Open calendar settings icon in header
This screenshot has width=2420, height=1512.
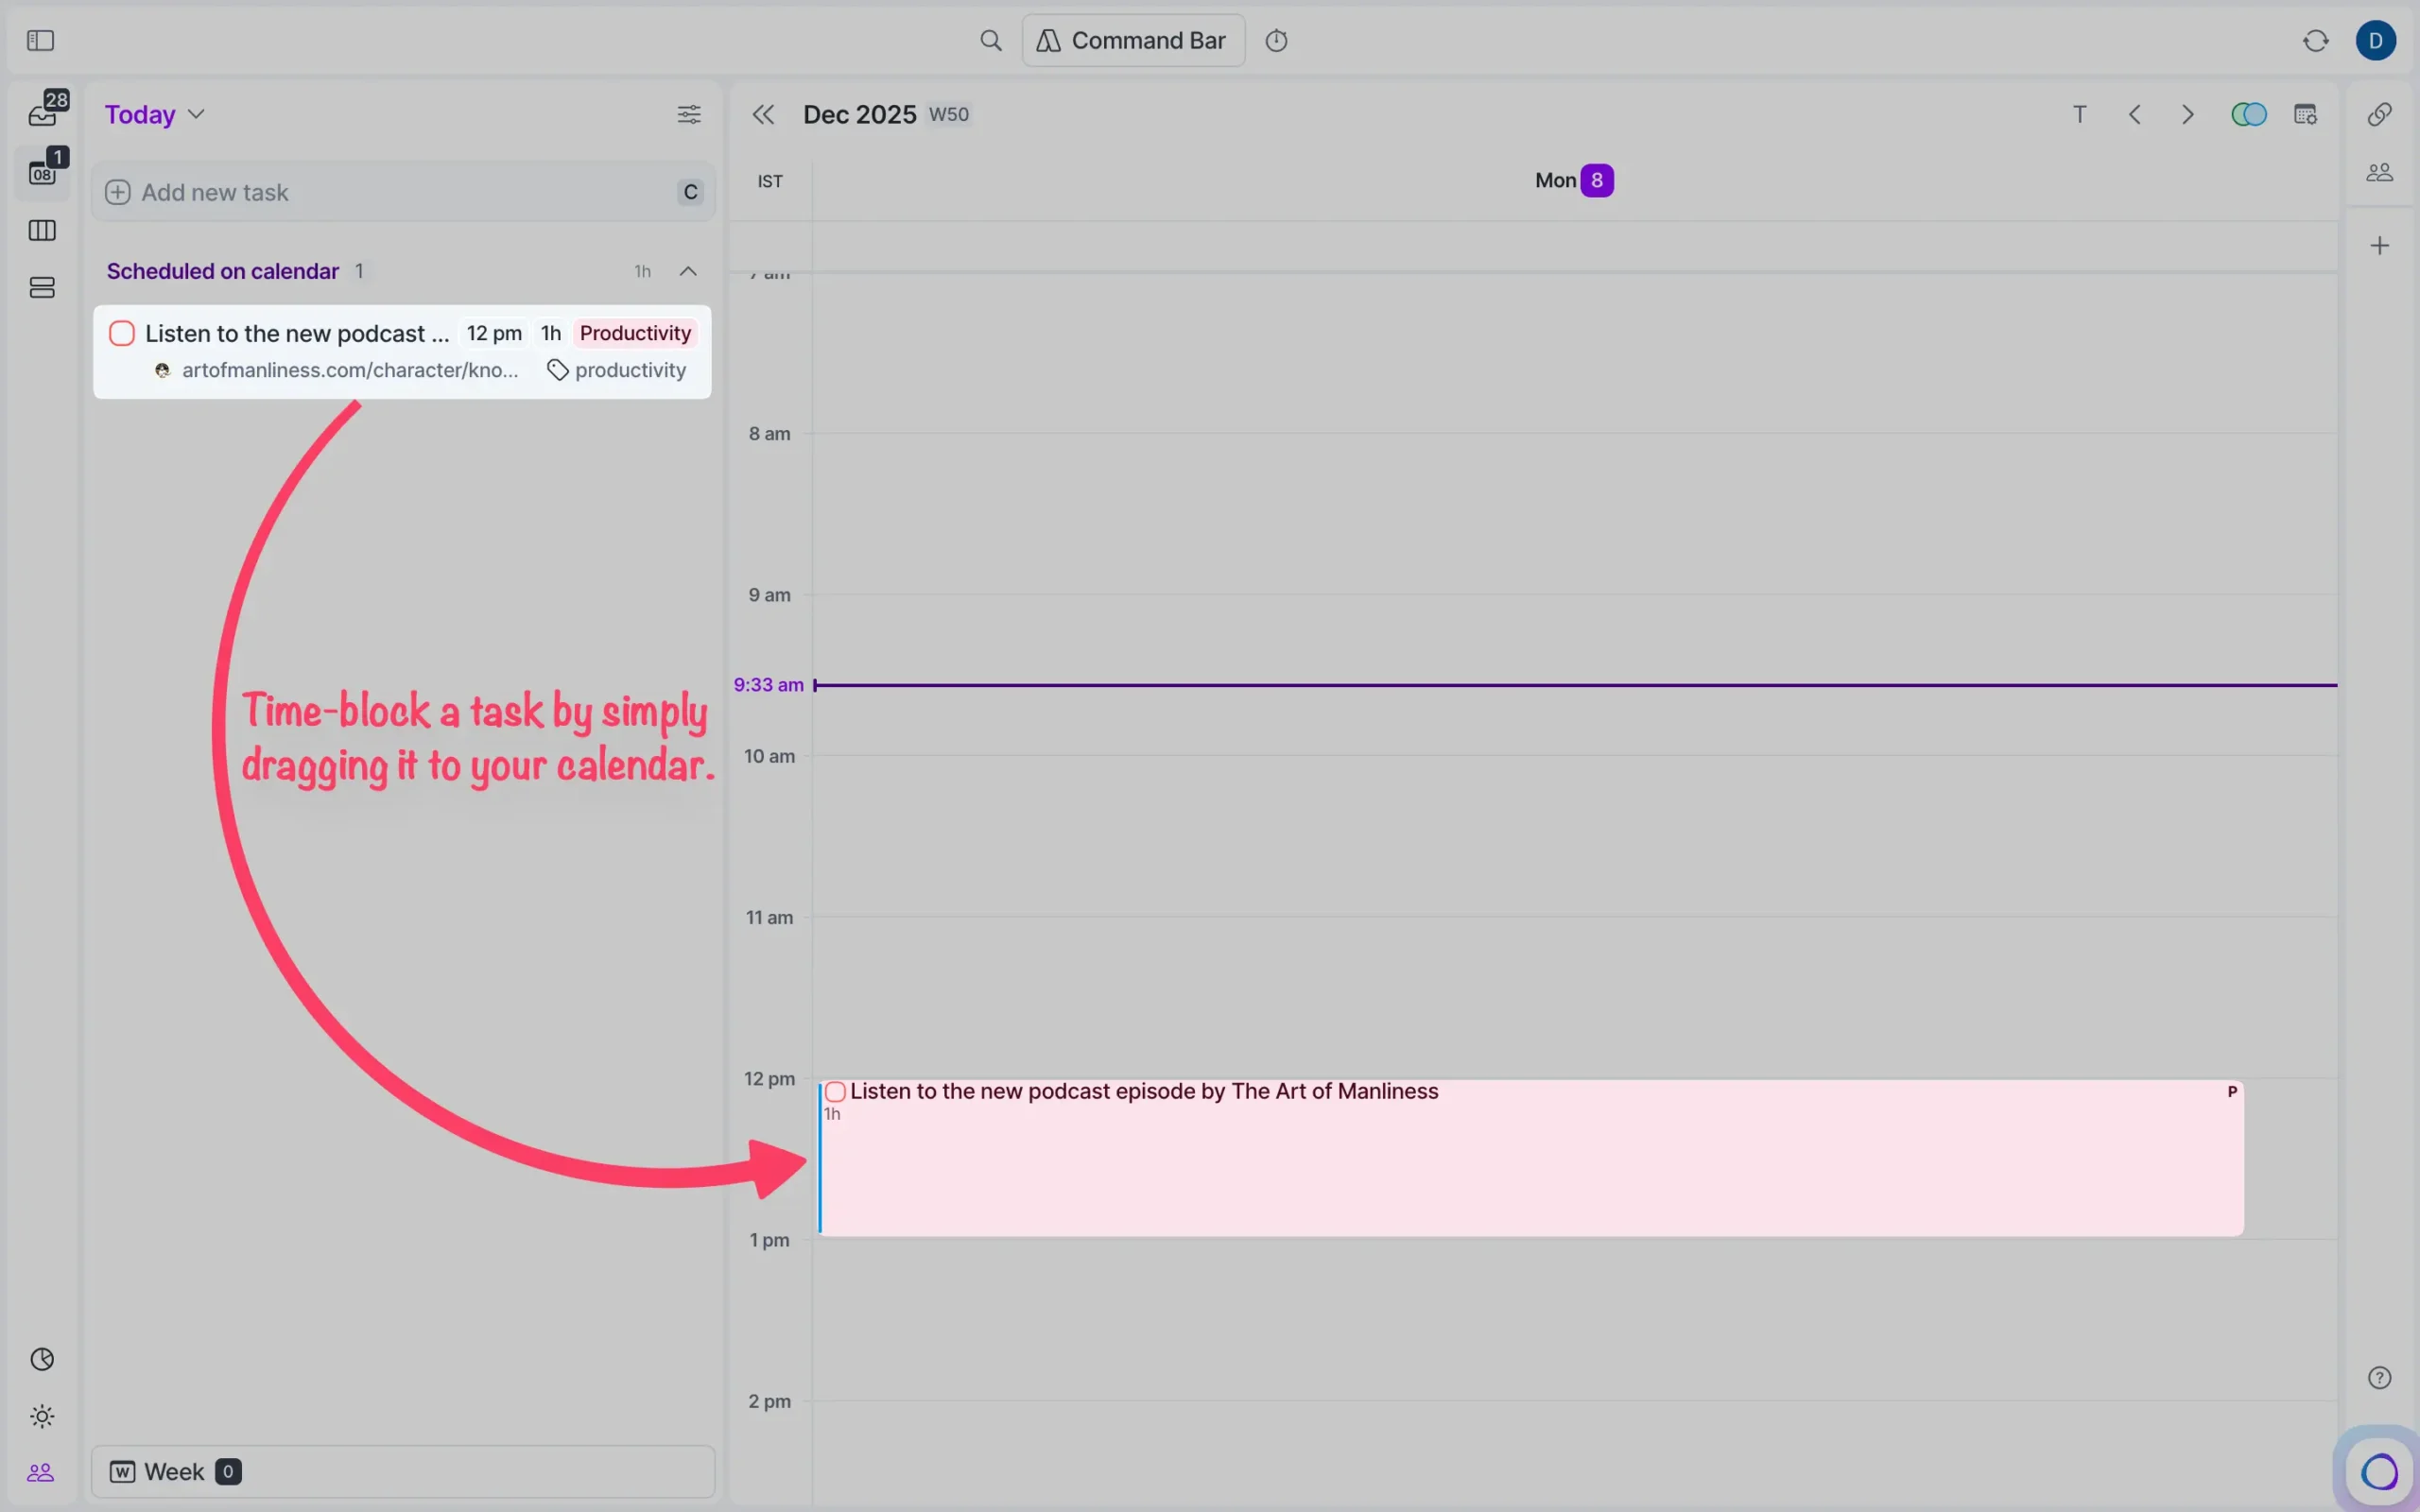click(x=2307, y=114)
